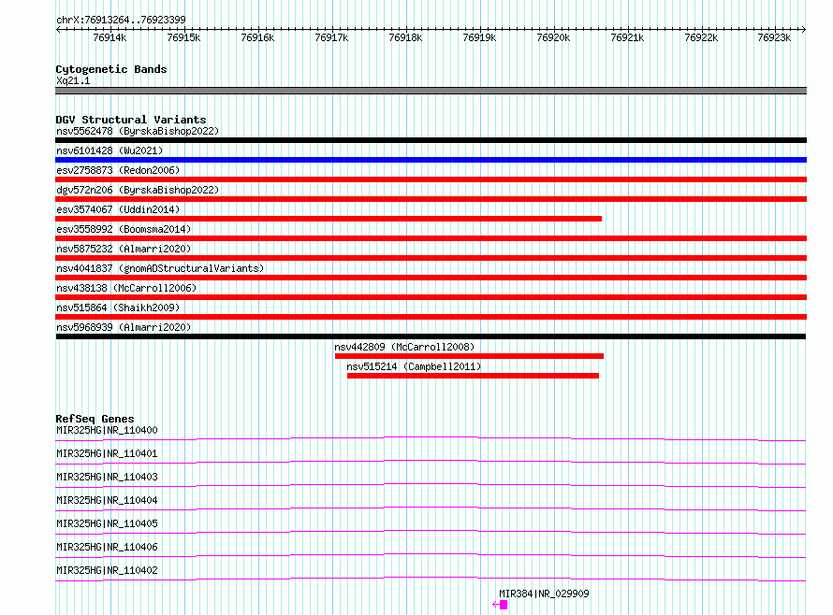Select nsv515864 (Shaikh2009) label
Image resolution: width=833 pixels, height=615 pixels.
118,307
